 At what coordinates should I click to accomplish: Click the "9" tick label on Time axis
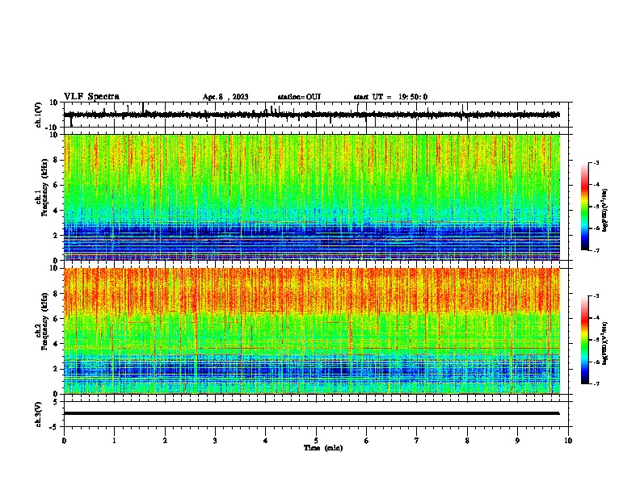coord(517,441)
